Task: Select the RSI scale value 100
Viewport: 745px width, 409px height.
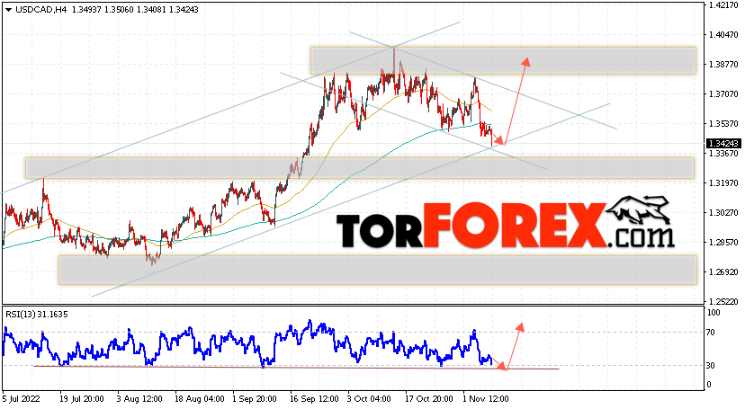Action: (714, 313)
